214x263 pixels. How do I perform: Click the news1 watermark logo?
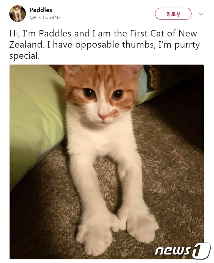183,250
